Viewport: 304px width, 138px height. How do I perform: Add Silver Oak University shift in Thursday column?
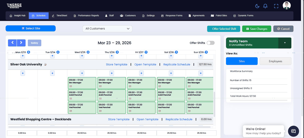pyautogui.click(x=112, y=73)
